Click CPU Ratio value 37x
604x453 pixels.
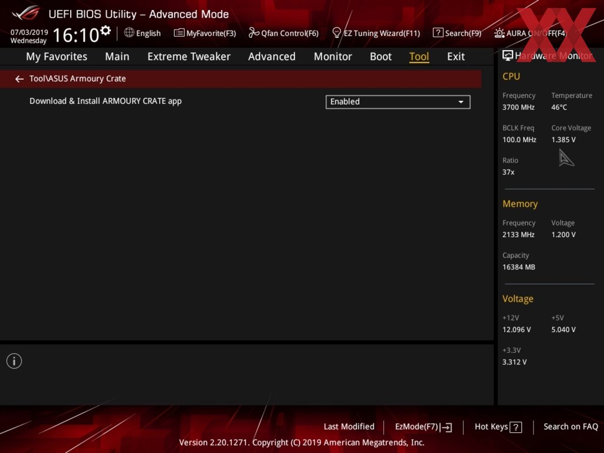tap(509, 172)
